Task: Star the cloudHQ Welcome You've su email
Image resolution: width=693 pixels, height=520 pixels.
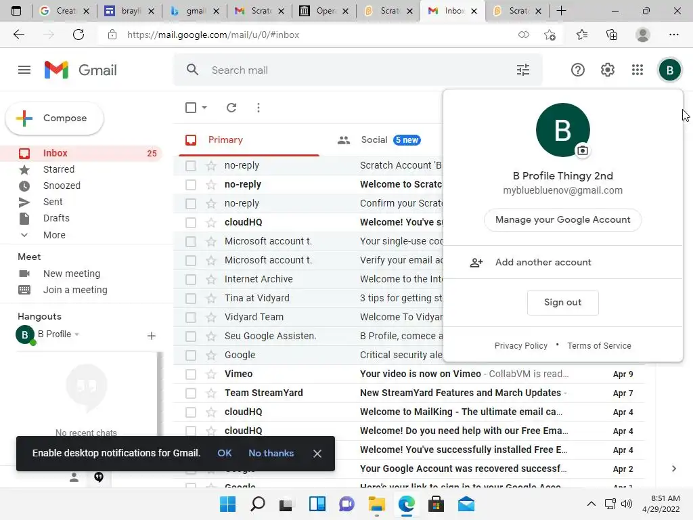Action: (x=211, y=222)
